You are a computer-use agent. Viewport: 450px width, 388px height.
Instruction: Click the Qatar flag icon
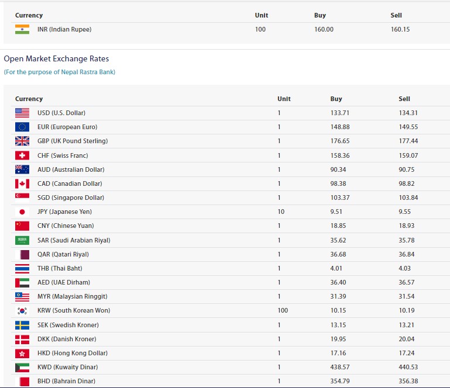pos(22,254)
